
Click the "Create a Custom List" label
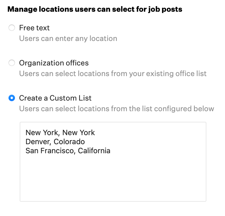[55, 98]
